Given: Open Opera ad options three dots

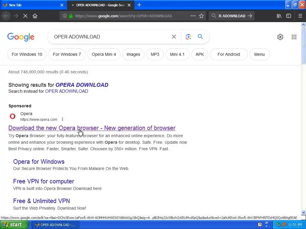Looking at the screenshot, I should pos(62,119).
